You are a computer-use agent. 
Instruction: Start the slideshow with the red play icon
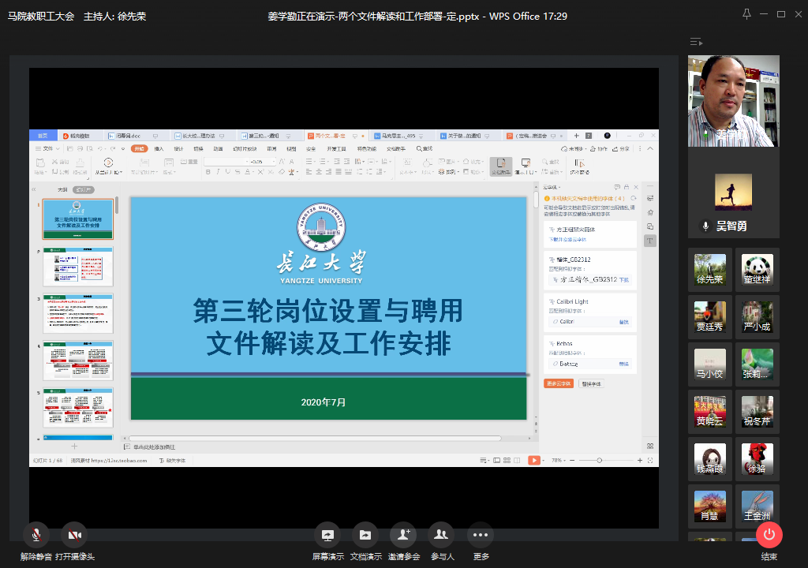click(x=534, y=459)
